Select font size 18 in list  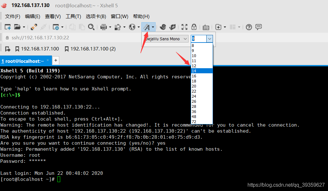pos(202,81)
